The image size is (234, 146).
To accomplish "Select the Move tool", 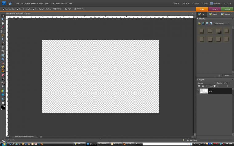I will 2,15.
